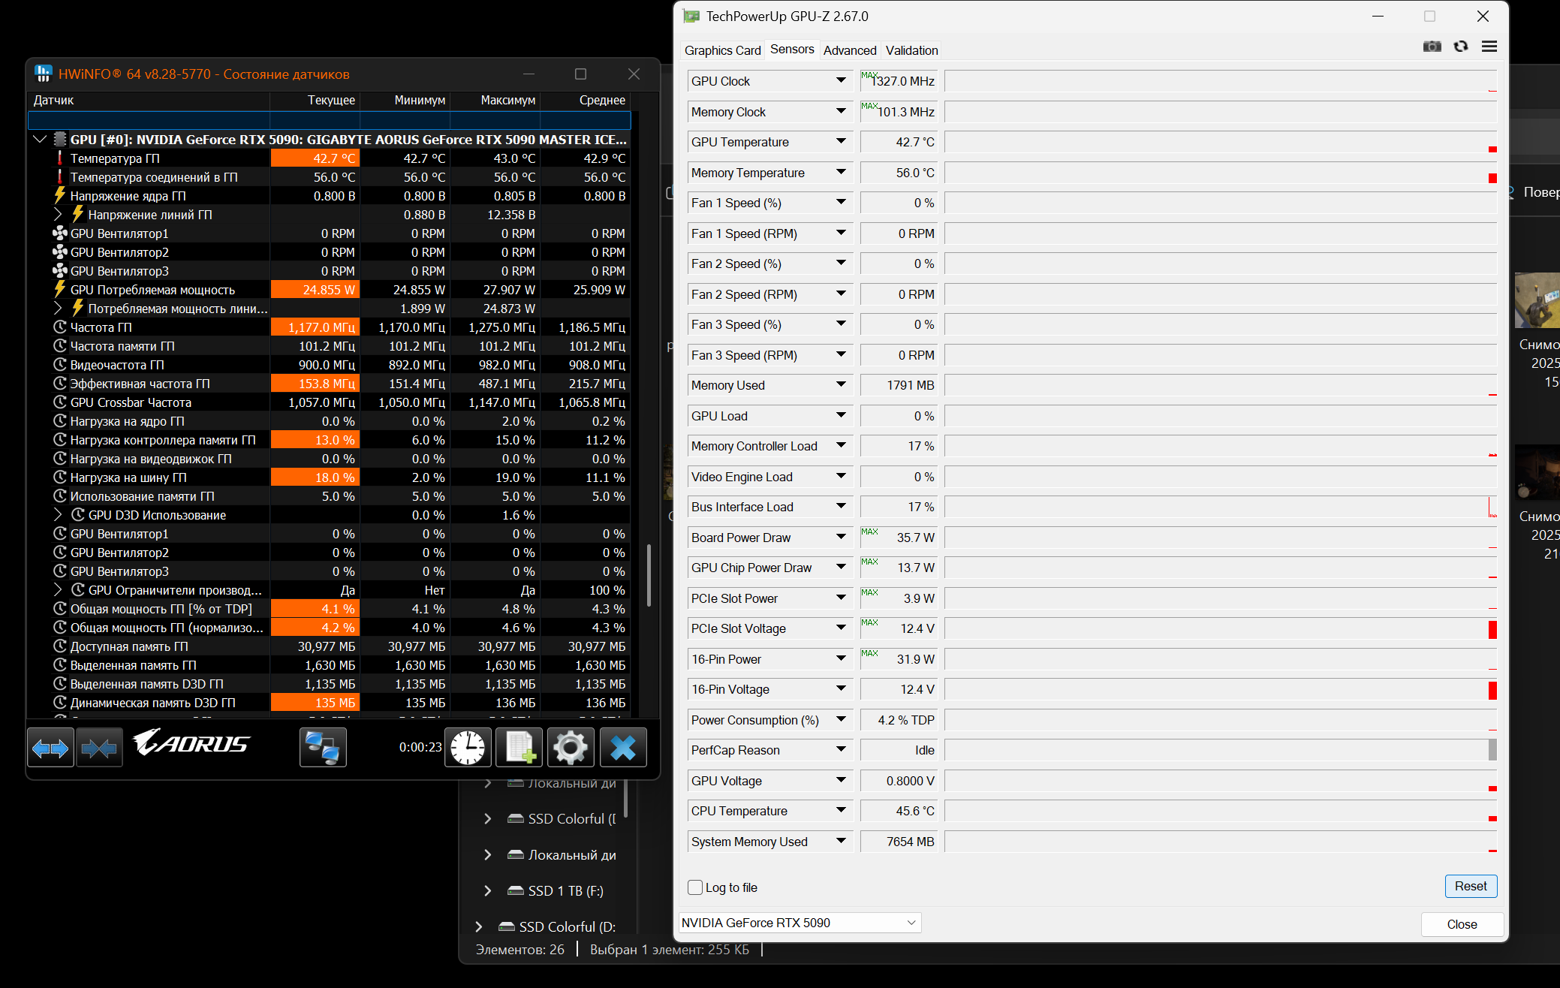Open HWiNFO sensor settings gear icon
This screenshot has height=988, width=1560.
click(x=571, y=748)
